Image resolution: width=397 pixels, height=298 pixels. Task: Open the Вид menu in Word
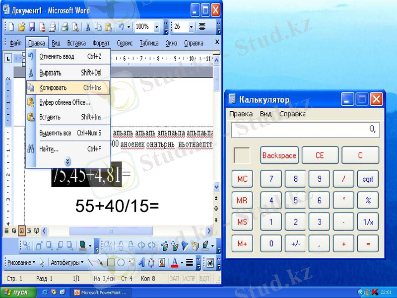[56, 43]
